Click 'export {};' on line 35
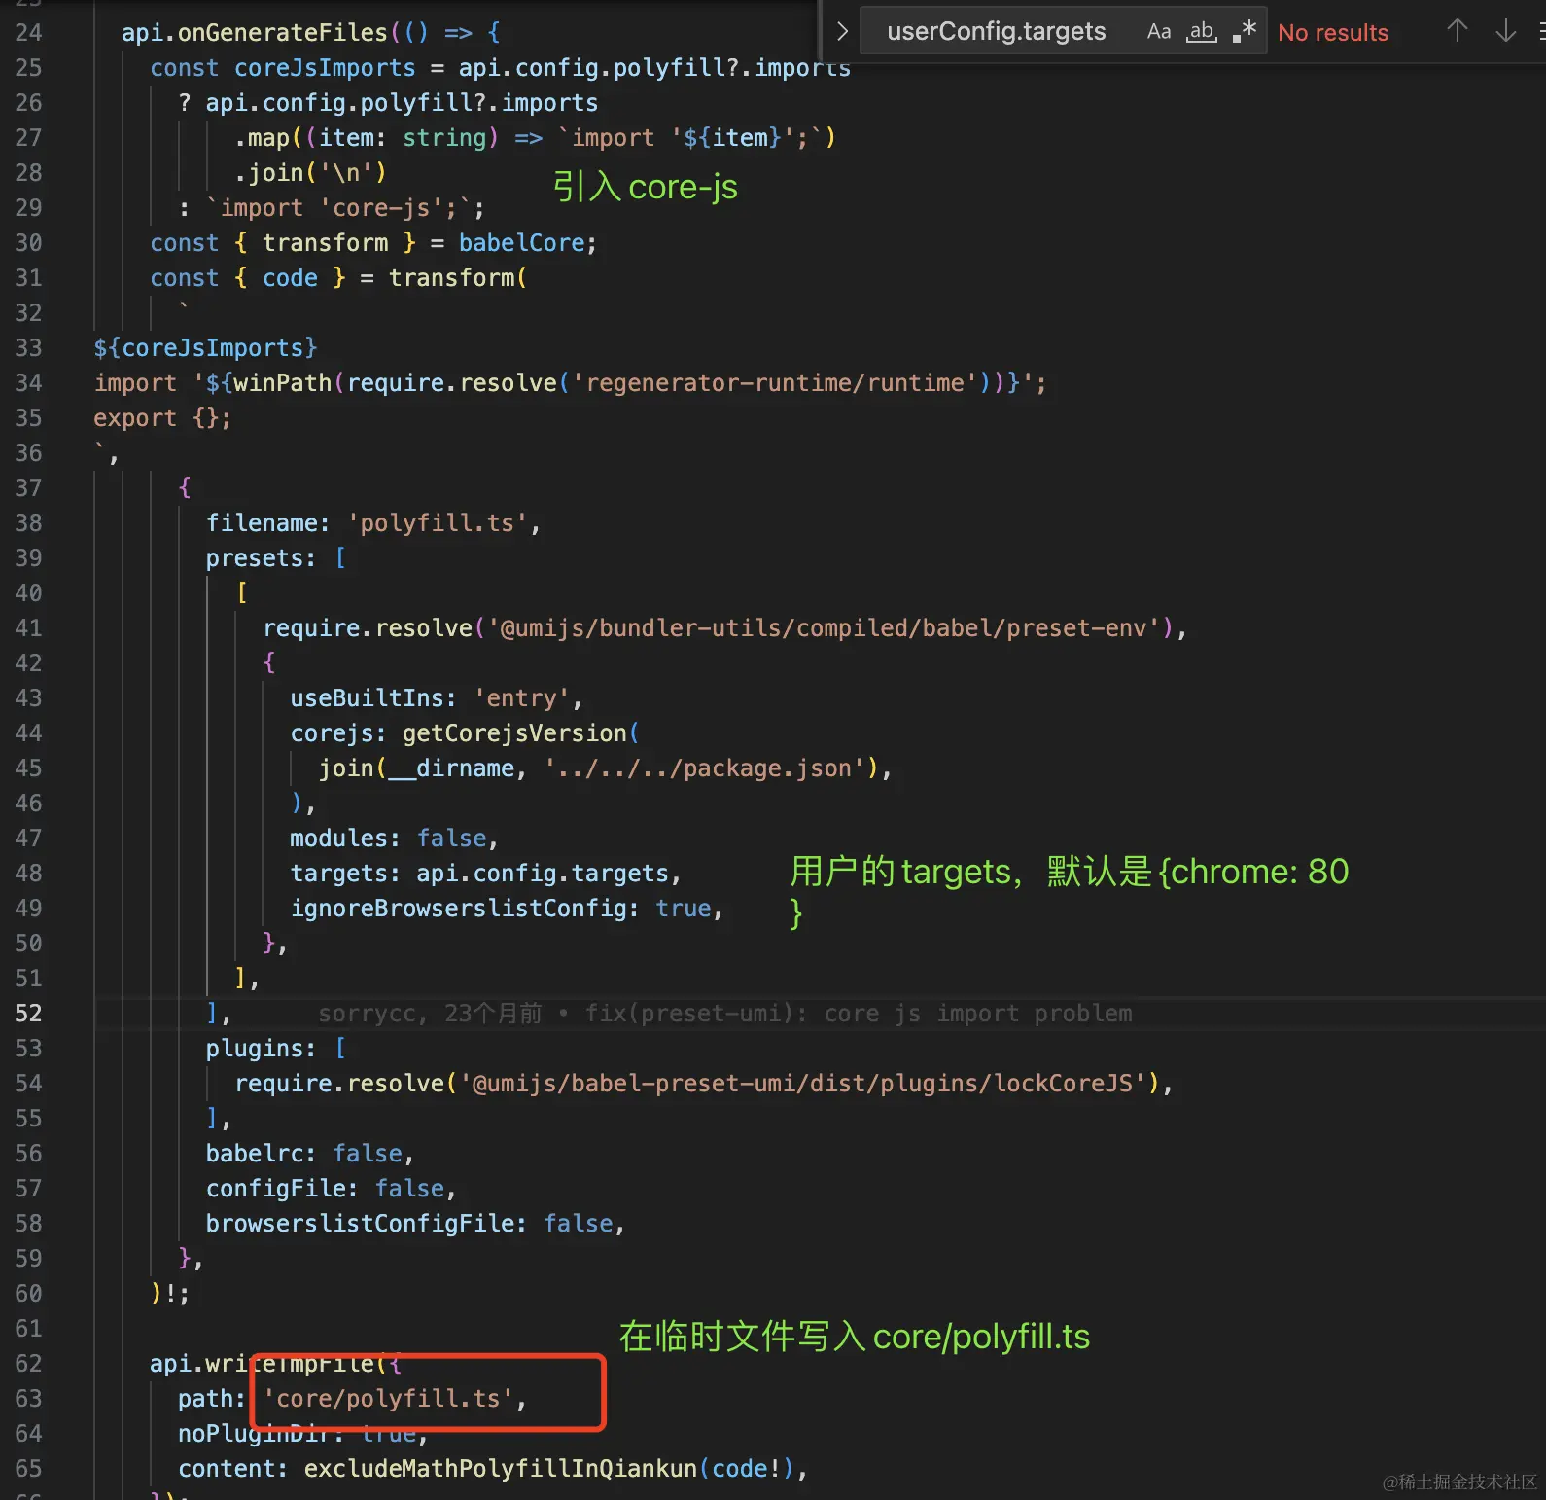This screenshot has height=1500, width=1546. 162,418
